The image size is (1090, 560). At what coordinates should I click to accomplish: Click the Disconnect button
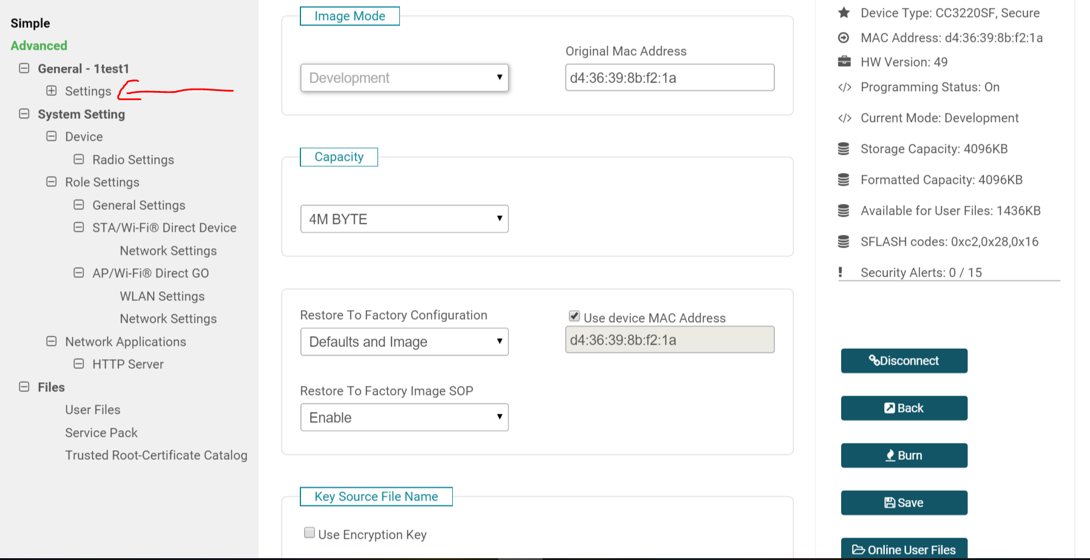pos(904,361)
